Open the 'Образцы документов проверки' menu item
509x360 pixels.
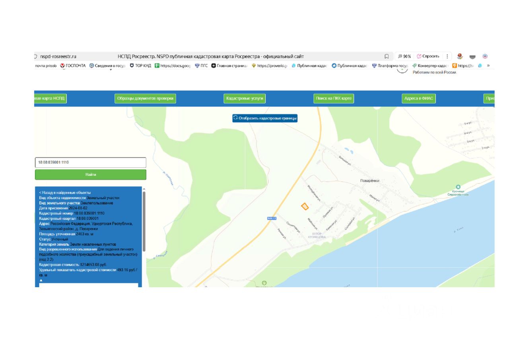145,98
